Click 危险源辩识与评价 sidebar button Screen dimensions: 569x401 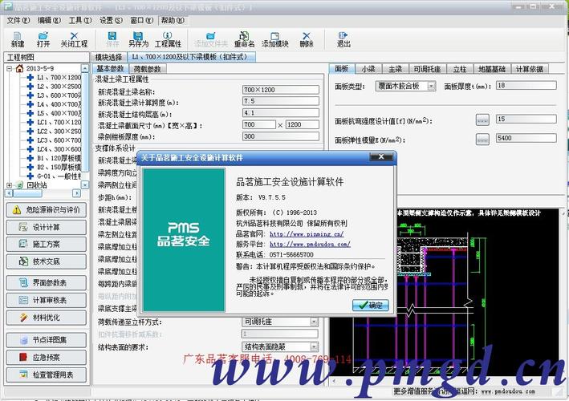coord(47,210)
